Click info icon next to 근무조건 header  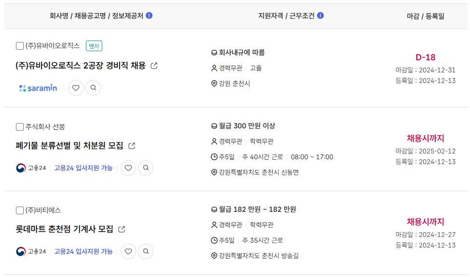click(320, 15)
